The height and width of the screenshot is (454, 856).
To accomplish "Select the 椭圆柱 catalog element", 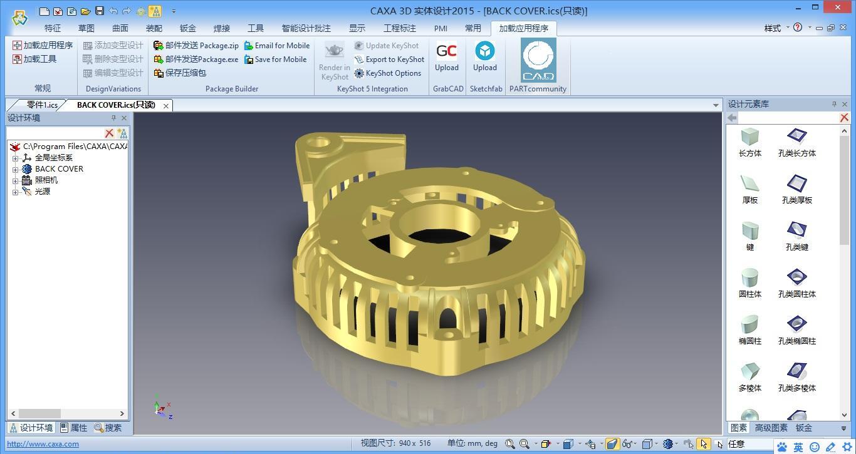I will [750, 331].
